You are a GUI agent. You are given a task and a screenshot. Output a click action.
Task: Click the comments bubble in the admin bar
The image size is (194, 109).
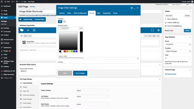(18, 2)
